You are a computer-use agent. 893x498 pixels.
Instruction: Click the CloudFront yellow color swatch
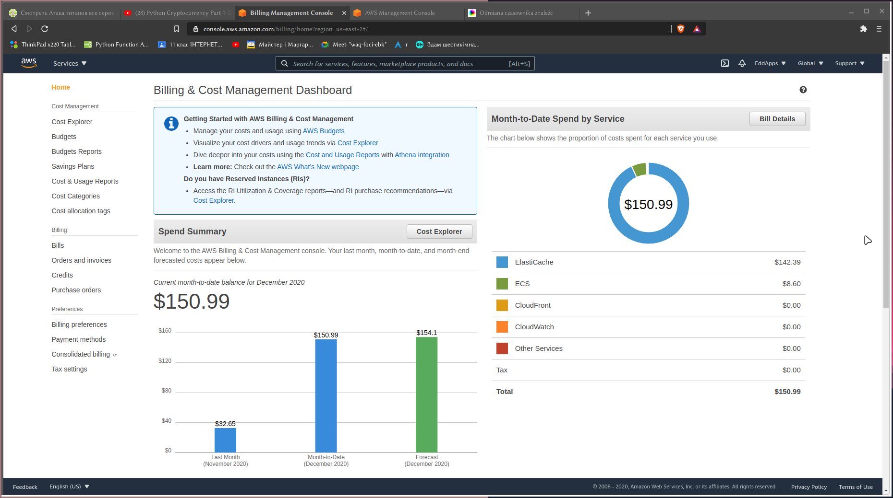tap(502, 305)
